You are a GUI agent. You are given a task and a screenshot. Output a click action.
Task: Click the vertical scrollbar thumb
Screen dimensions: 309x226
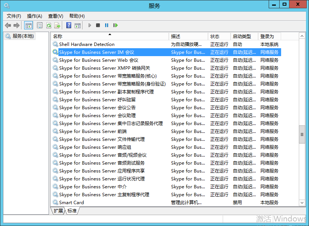pos(302,134)
